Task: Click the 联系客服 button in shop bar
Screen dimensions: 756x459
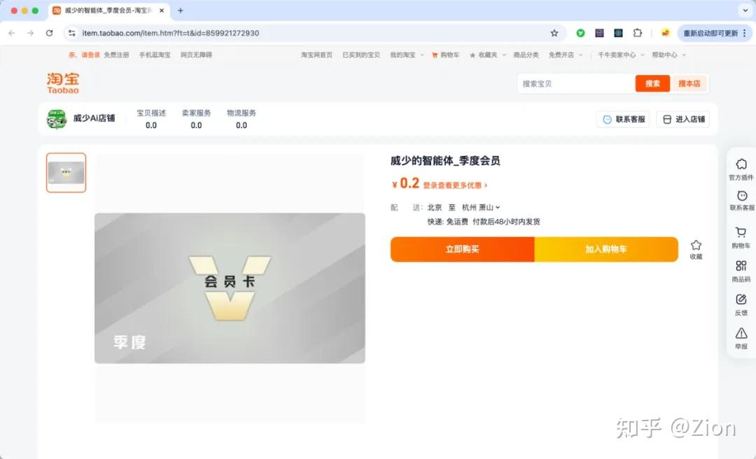Action: pyautogui.click(x=624, y=119)
